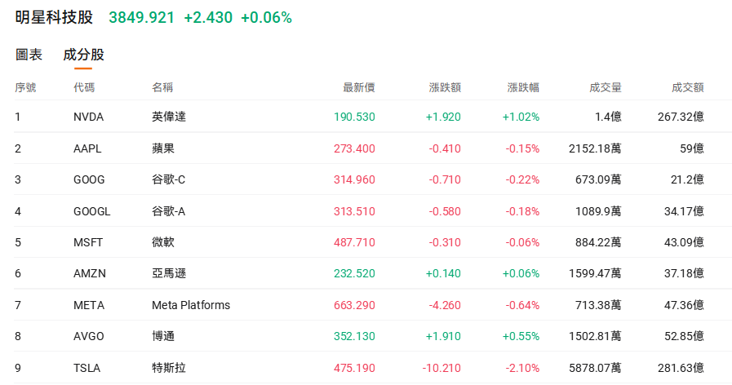Click TSLA latest price 475.190
This screenshot has height=385, width=732.
click(354, 368)
